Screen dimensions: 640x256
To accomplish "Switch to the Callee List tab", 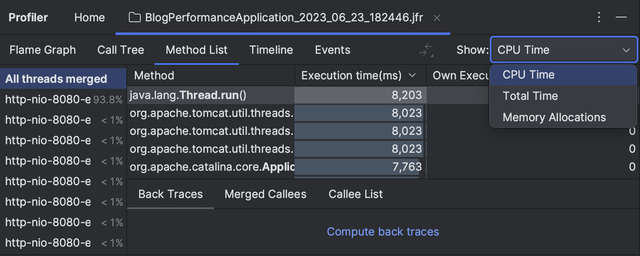I will click(x=355, y=194).
